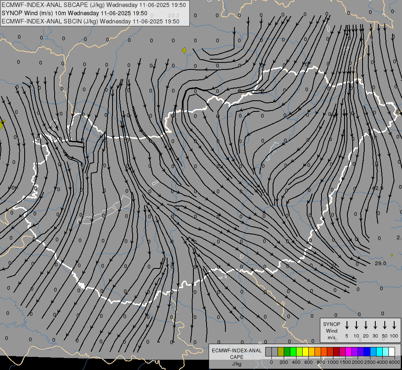Click the 400 tick label on CAPE scale
The image size is (402, 370).
[x=296, y=362]
